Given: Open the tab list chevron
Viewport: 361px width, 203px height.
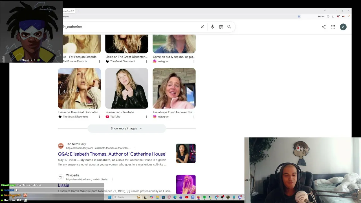Looking at the screenshot, I should pyautogui.click(x=325, y=11).
